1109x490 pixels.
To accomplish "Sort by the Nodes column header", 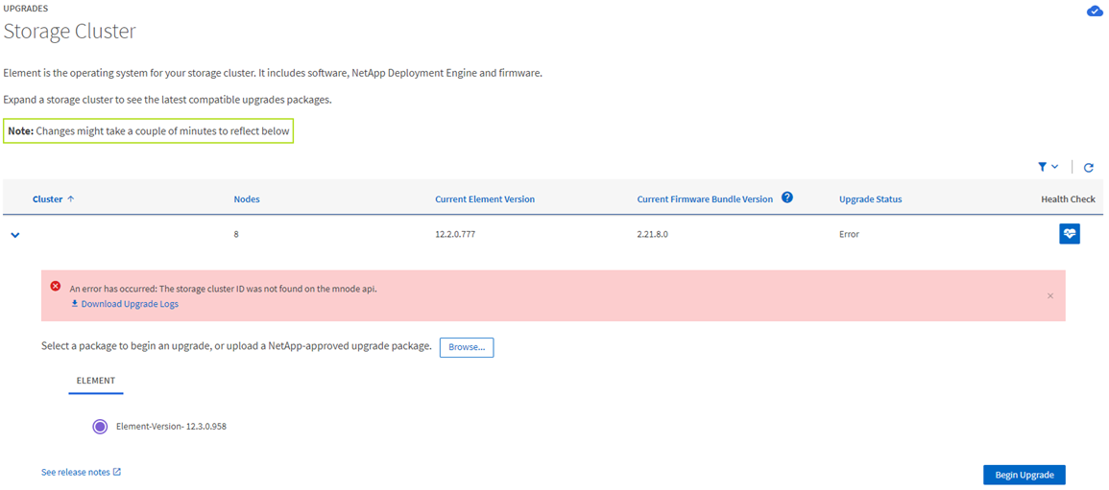I will point(247,199).
